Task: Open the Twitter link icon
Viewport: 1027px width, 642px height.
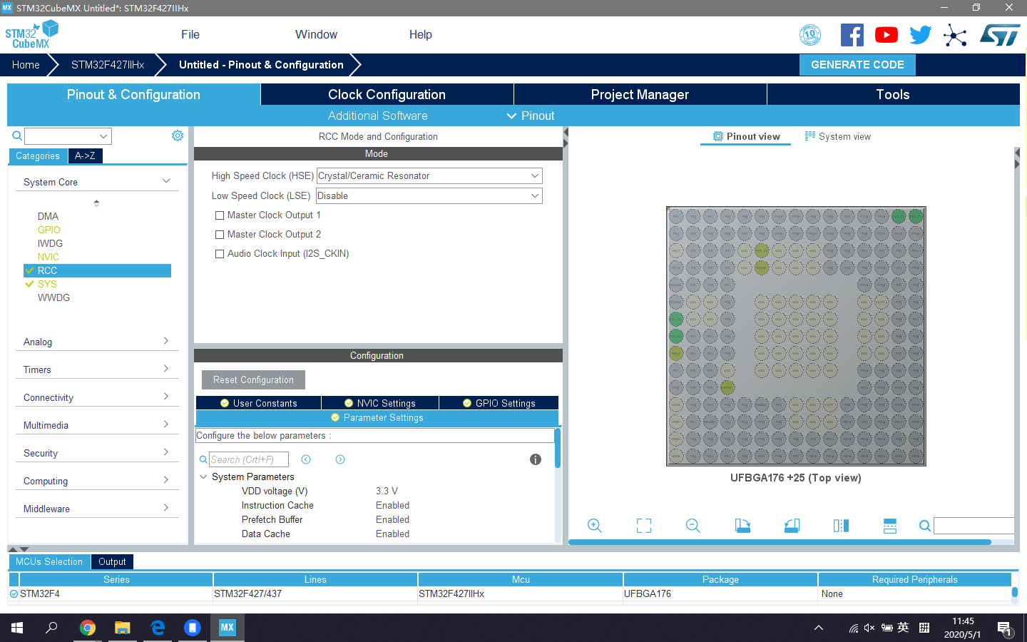Action: click(x=921, y=35)
